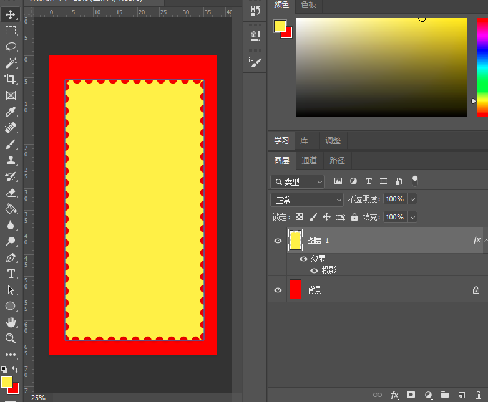Select the Magic Wand tool
The width and height of the screenshot is (488, 402).
[x=11, y=63]
